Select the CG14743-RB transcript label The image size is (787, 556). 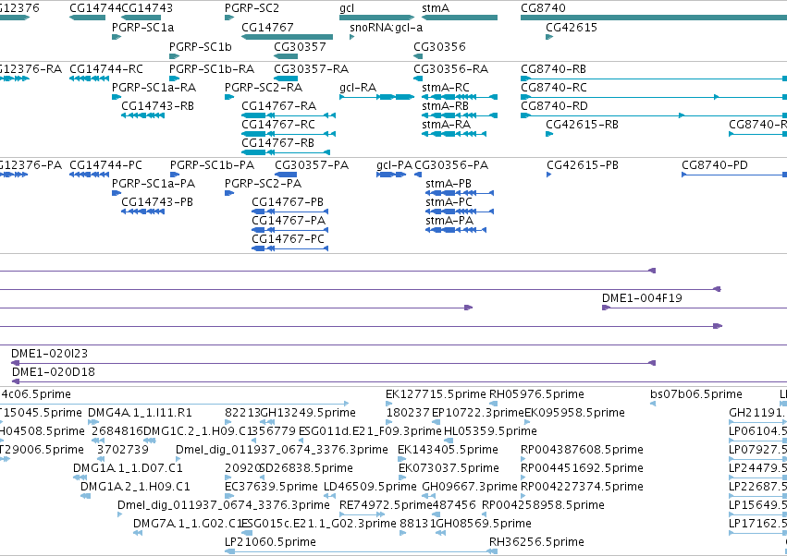157,106
